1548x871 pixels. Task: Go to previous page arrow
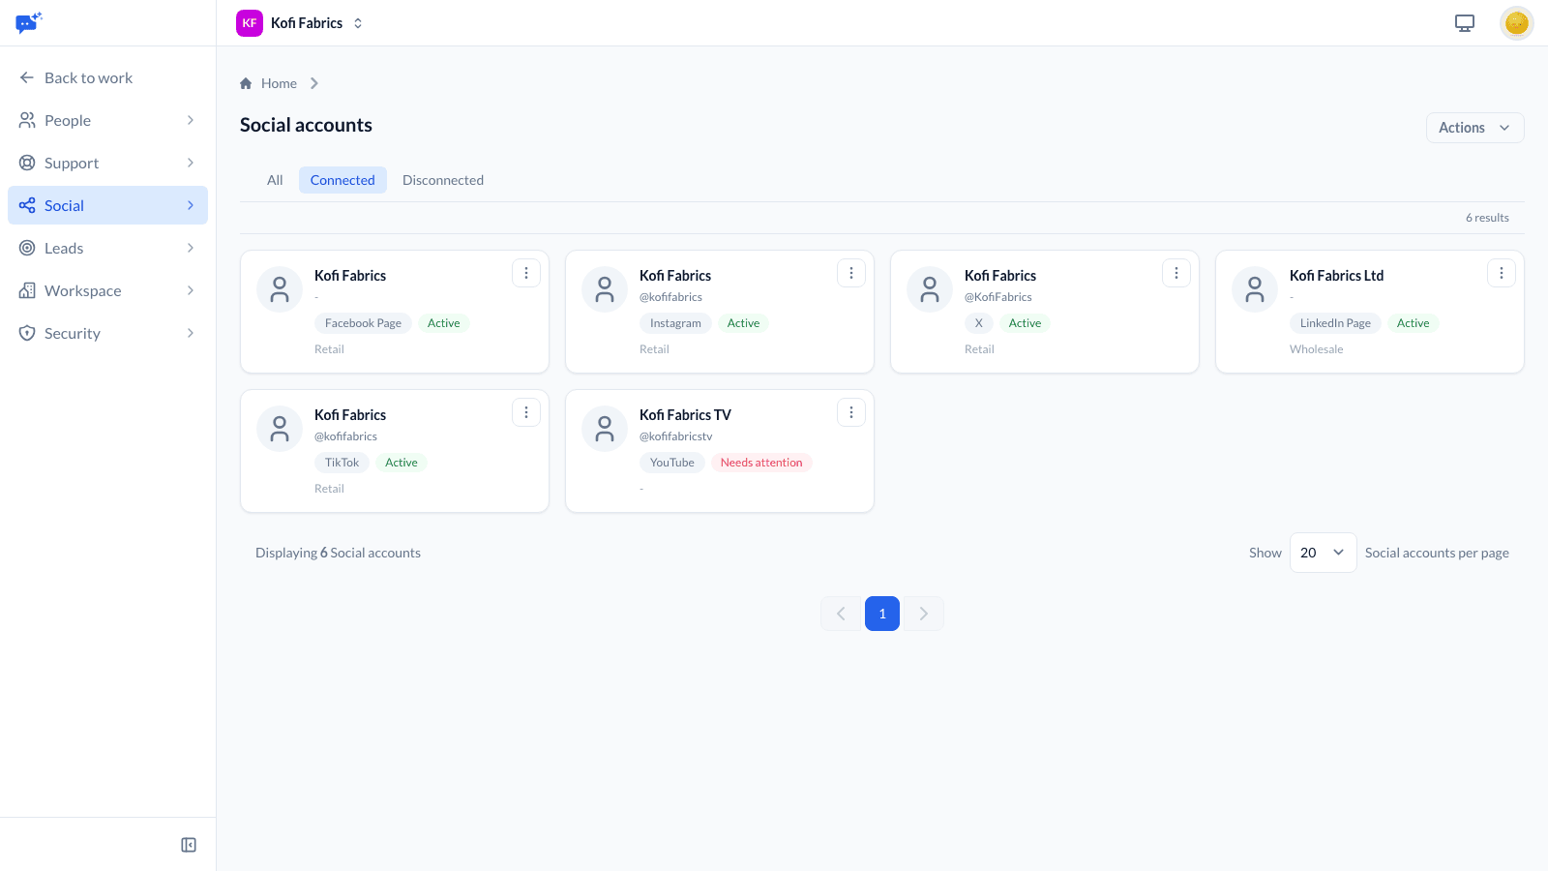coord(841,614)
